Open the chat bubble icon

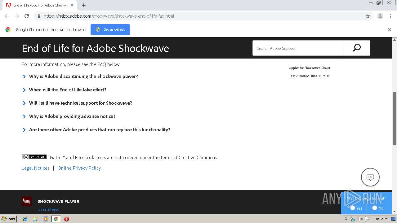[370, 177]
